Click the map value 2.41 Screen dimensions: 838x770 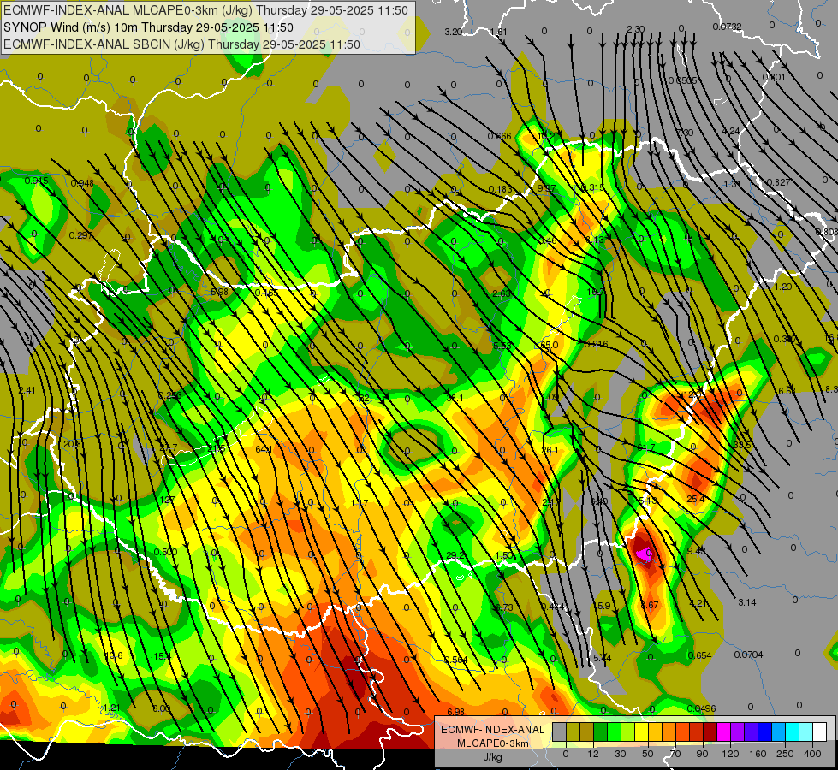tap(27, 391)
